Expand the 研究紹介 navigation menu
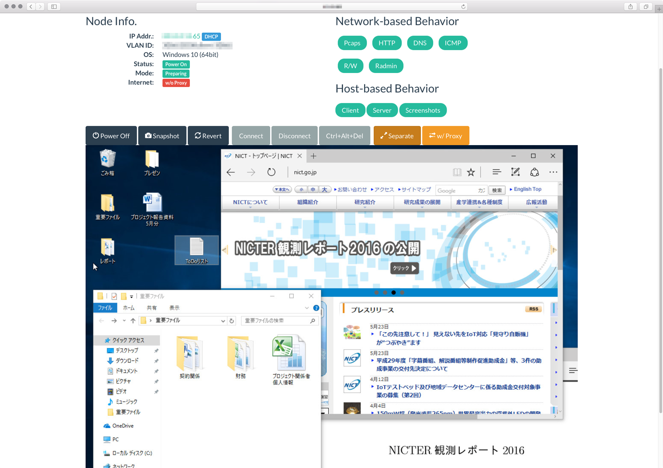Image resolution: width=663 pixels, height=468 pixels. point(365,203)
